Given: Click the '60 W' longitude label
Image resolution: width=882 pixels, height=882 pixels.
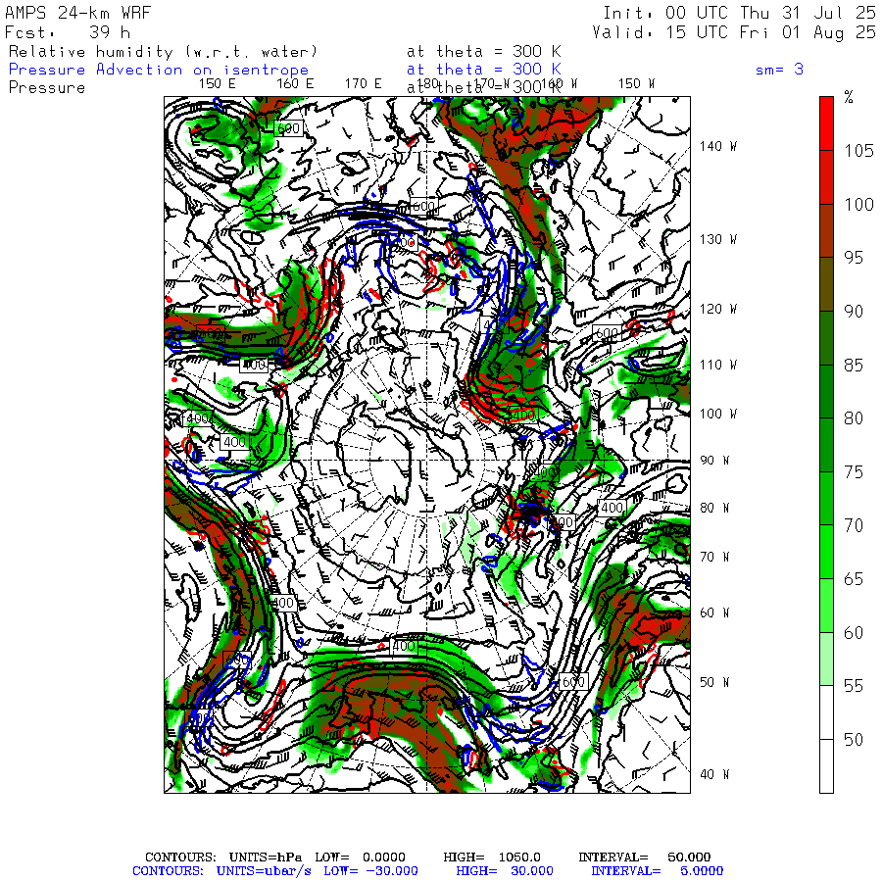Looking at the screenshot, I should point(714,612).
